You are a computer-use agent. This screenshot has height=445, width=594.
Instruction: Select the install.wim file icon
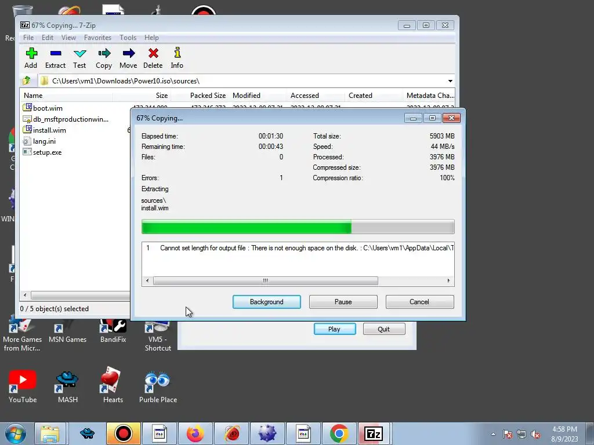point(27,130)
